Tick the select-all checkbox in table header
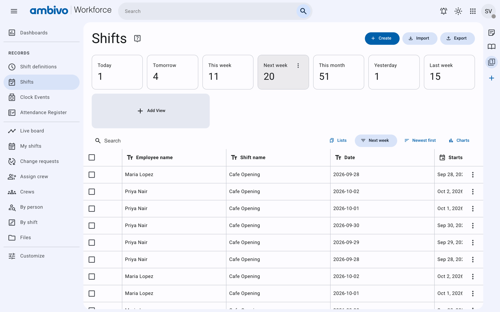Image resolution: width=500 pixels, height=312 pixels. tap(92, 157)
